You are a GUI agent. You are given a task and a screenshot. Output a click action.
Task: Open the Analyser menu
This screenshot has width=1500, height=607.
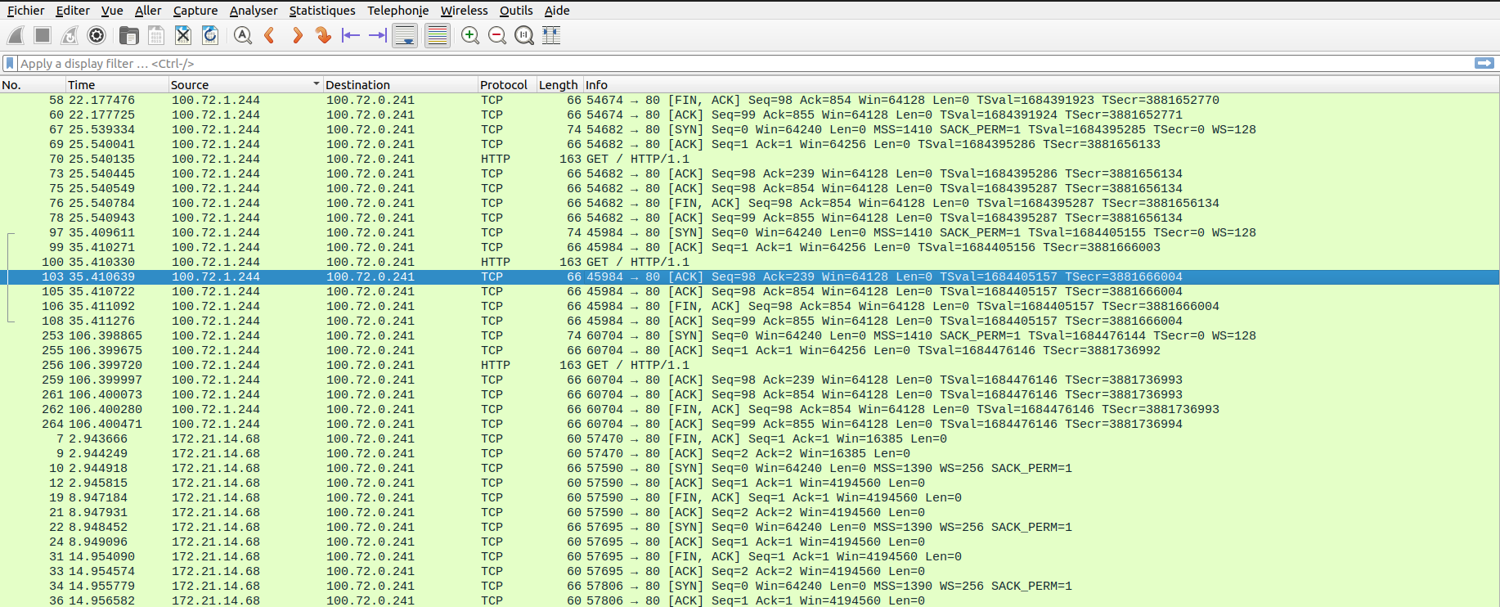pos(254,11)
